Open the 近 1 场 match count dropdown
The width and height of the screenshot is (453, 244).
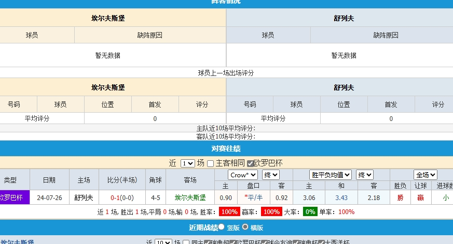click(187, 163)
